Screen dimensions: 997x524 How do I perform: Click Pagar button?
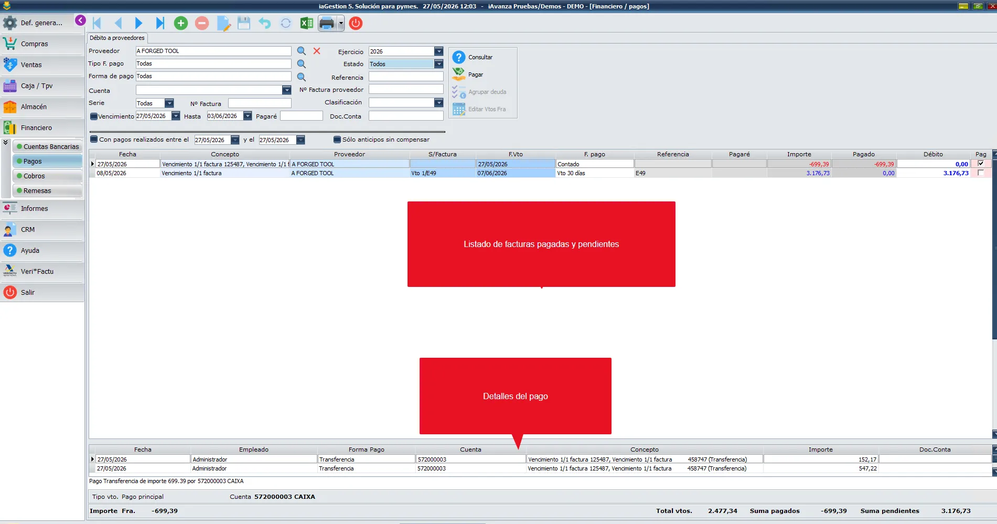click(x=468, y=74)
